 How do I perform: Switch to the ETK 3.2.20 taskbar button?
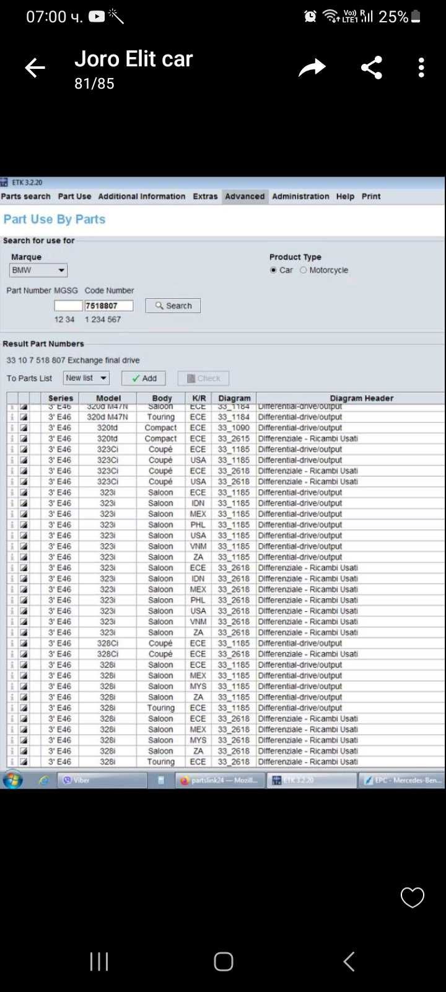pyautogui.click(x=312, y=781)
